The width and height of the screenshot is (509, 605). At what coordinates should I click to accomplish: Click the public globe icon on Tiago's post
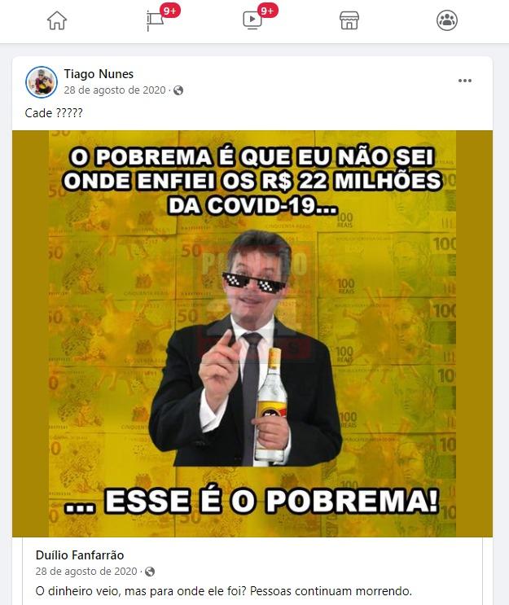click(x=178, y=90)
